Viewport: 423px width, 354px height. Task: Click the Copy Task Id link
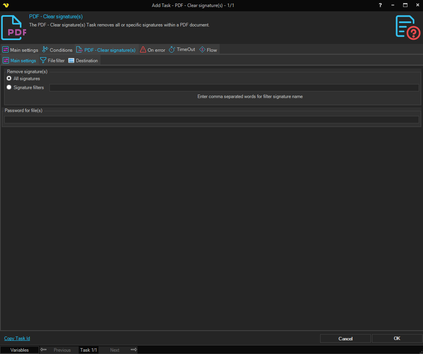click(17, 338)
